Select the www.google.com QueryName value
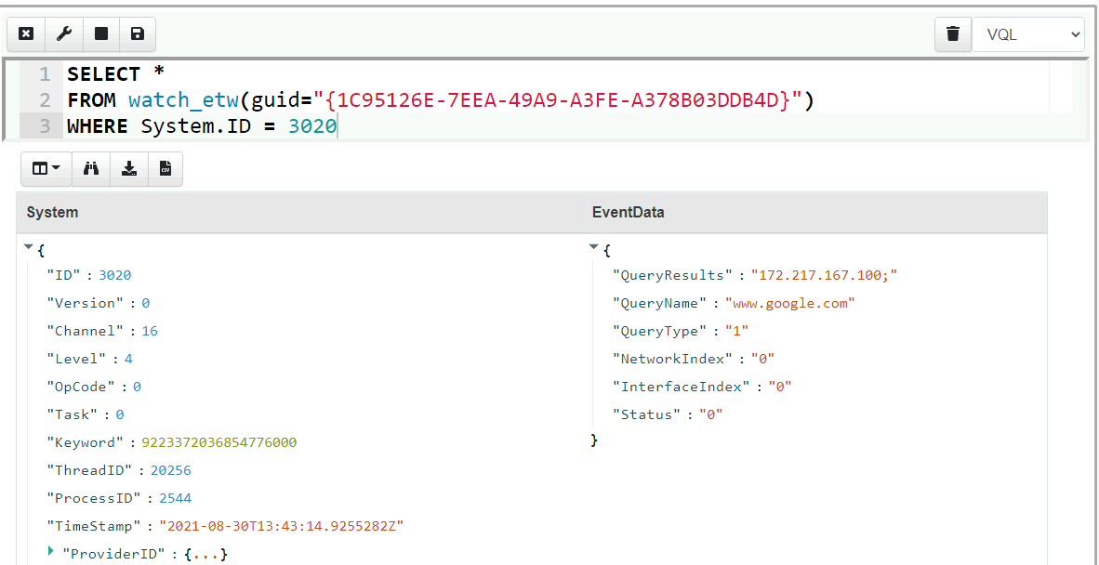Image resolution: width=1099 pixels, height=565 pixels. [x=790, y=302]
